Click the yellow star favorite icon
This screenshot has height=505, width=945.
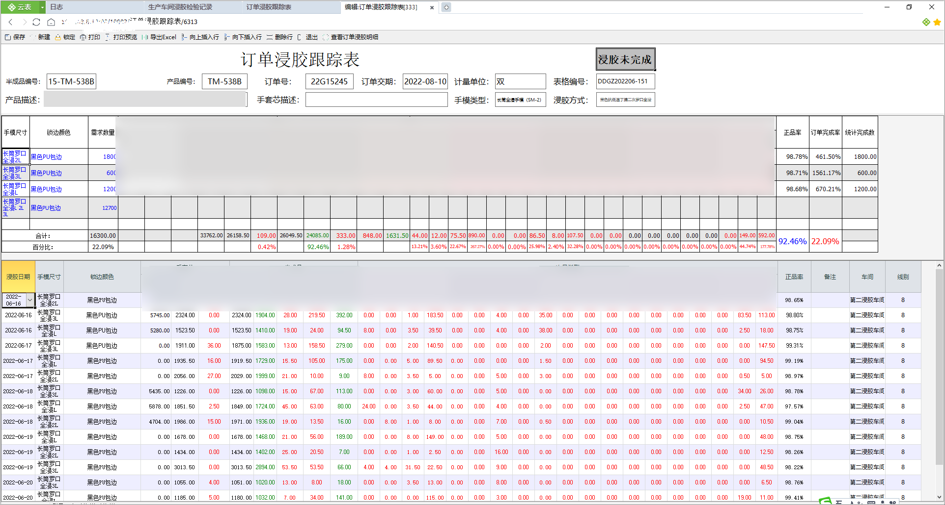tap(937, 22)
